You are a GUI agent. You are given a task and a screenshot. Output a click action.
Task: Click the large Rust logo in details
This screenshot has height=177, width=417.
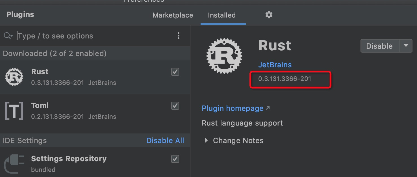click(224, 56)
